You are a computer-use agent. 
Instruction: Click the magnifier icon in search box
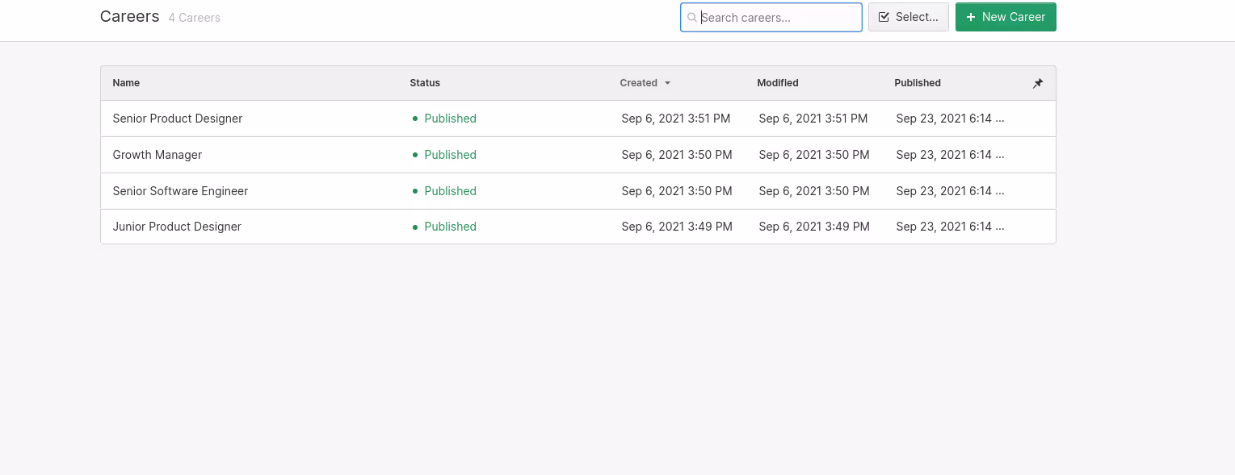click(691, 17)
